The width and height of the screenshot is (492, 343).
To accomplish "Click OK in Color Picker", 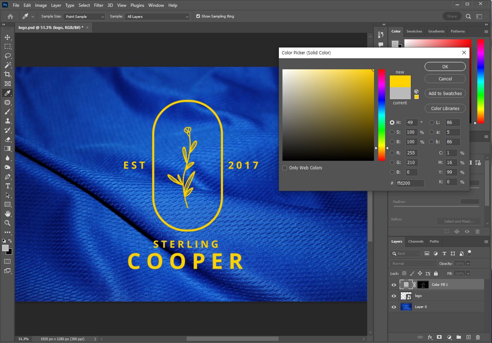I will pyautogui.click(x=445, y=67).
